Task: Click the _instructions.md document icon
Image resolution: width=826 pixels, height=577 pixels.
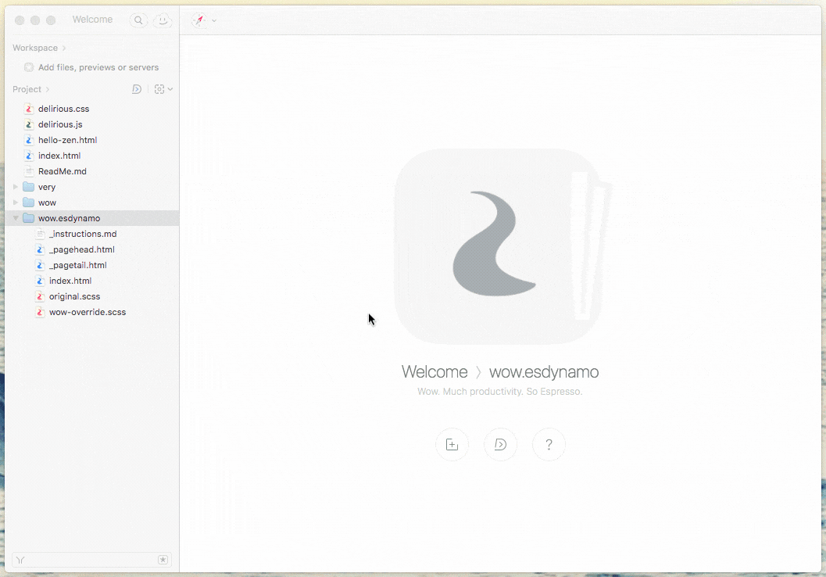Action: 40,234
